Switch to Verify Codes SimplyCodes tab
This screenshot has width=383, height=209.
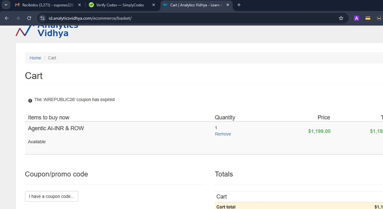pyautogui.click(x=120, y=5)
